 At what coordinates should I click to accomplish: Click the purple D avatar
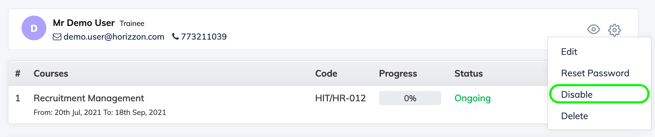point(34,28)
